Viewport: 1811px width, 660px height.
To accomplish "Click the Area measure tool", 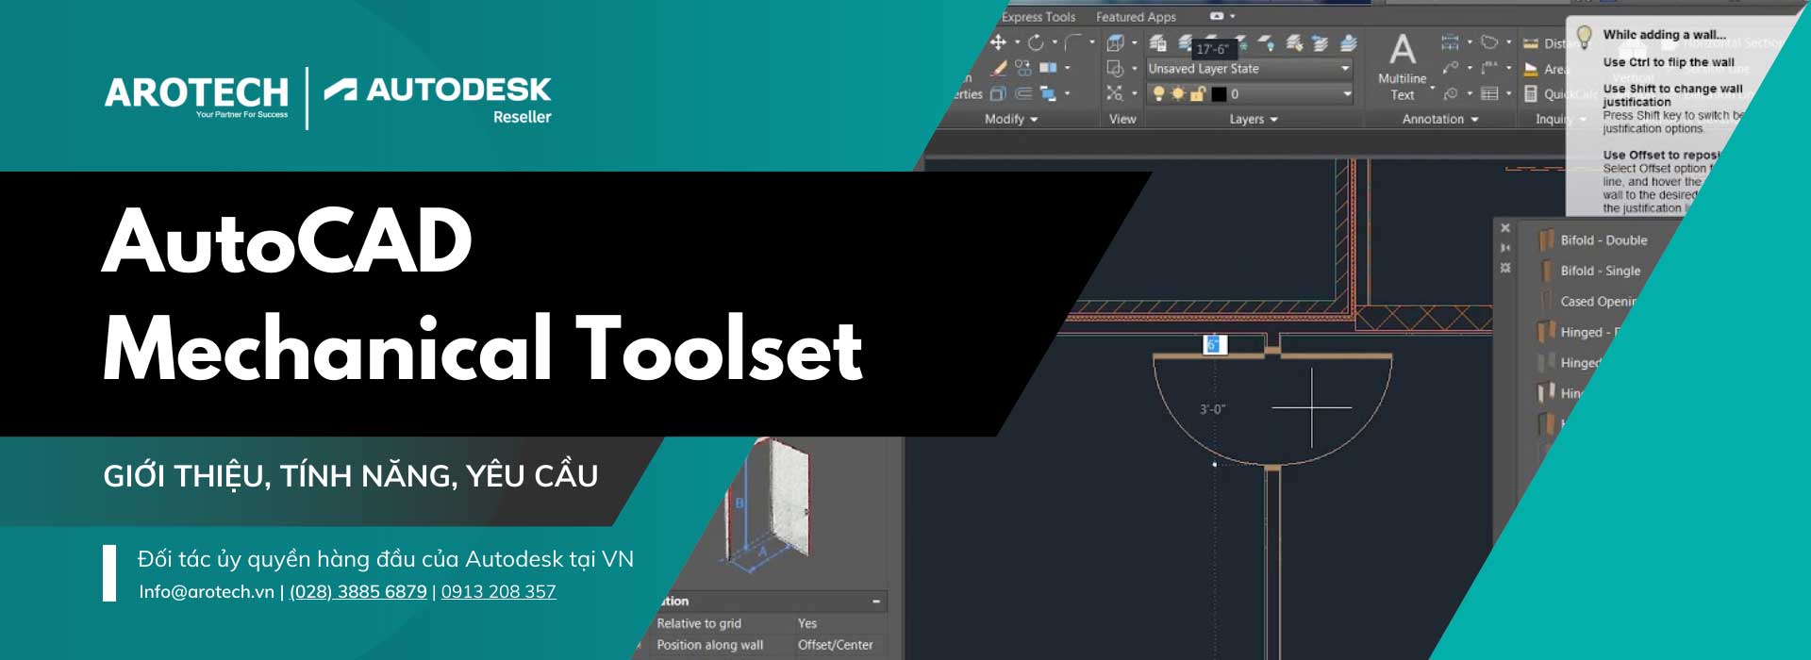I will (x=1547, y=69).
